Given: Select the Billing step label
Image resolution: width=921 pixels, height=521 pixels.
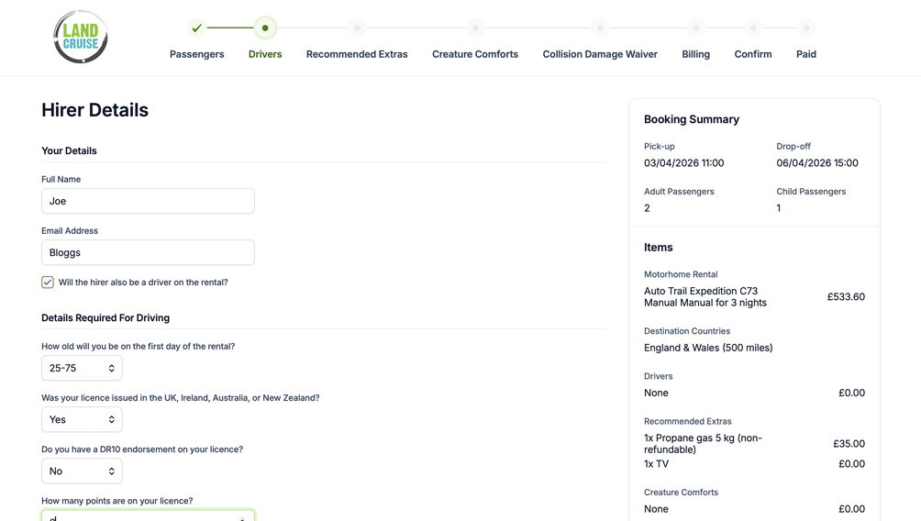Looking at the screenshot, I should pos(695,54).
